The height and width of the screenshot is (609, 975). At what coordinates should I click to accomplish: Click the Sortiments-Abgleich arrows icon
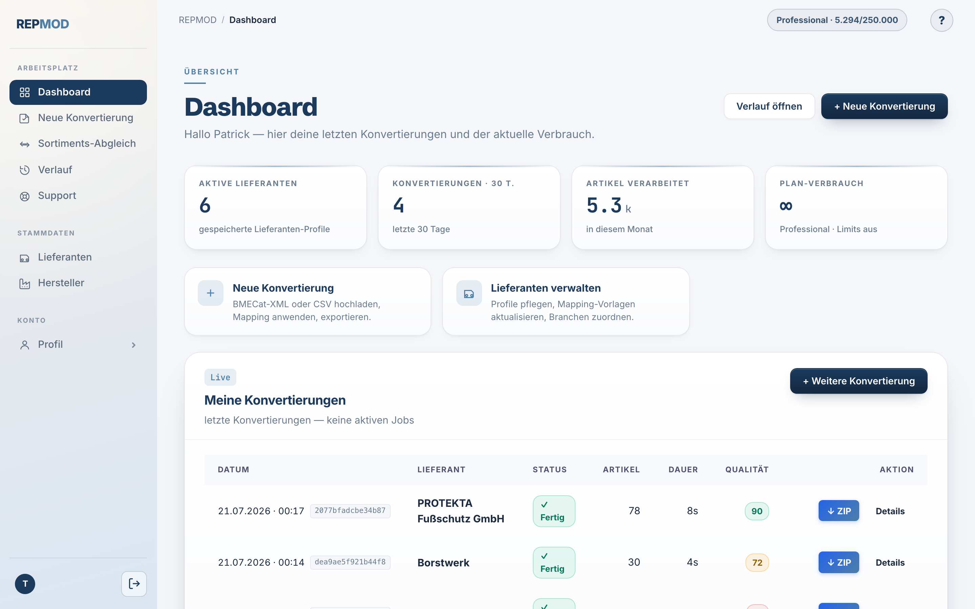point(25,144)
